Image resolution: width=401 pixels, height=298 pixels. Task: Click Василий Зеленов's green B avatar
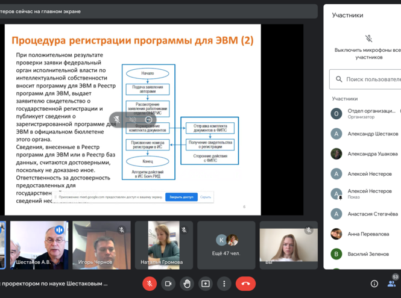click(x=336, y=254)
